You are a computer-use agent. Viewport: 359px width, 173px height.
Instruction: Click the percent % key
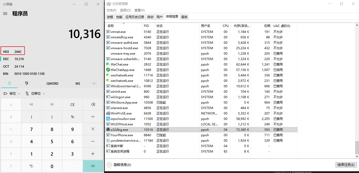tap(72, 117)
